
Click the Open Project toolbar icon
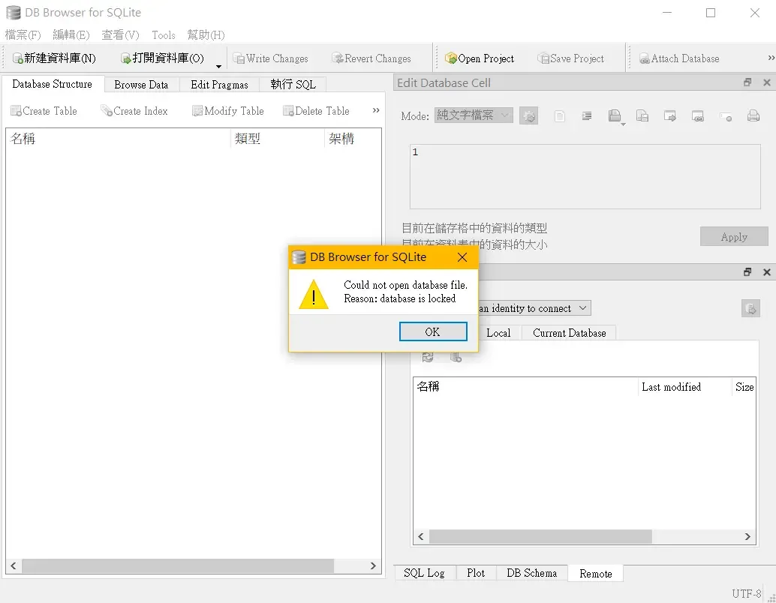(451, 58)
